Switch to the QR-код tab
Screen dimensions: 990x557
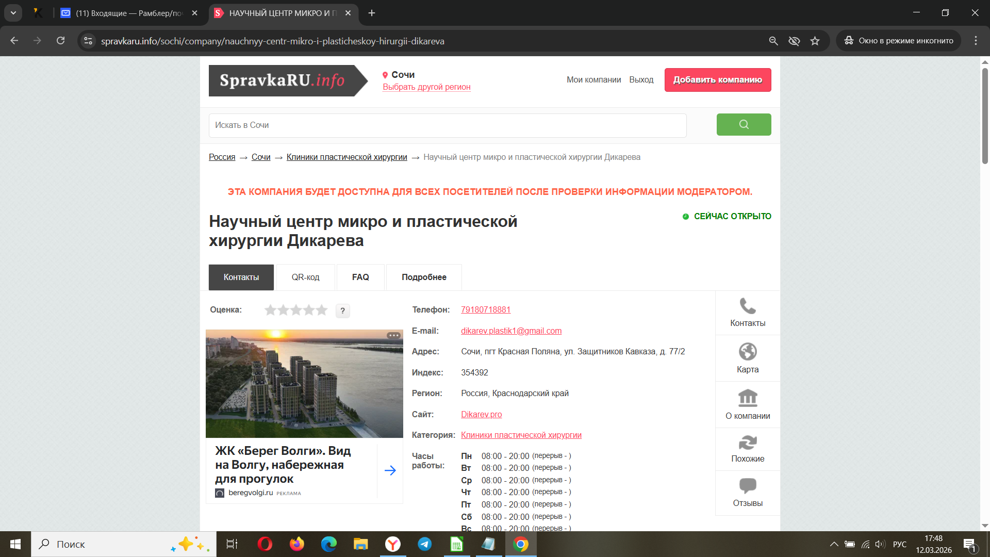(x=305, y=277)
